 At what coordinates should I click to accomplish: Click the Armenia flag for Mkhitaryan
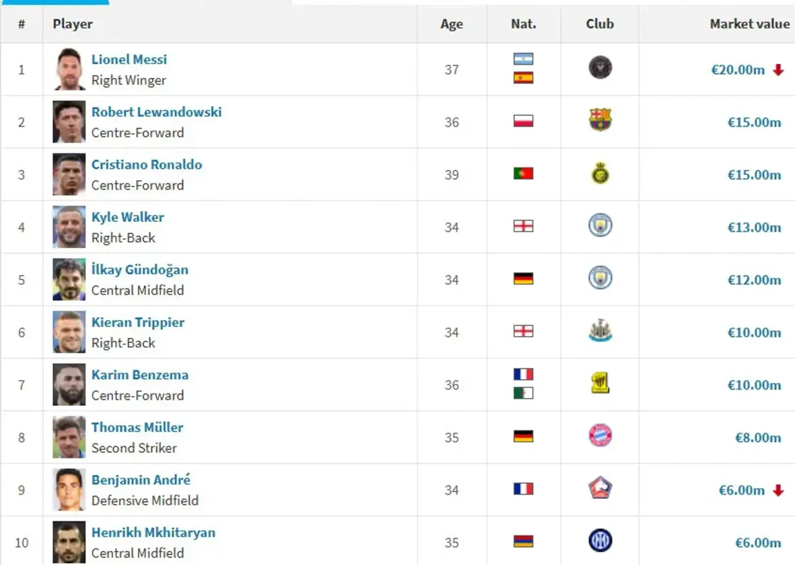pos(523,541)
